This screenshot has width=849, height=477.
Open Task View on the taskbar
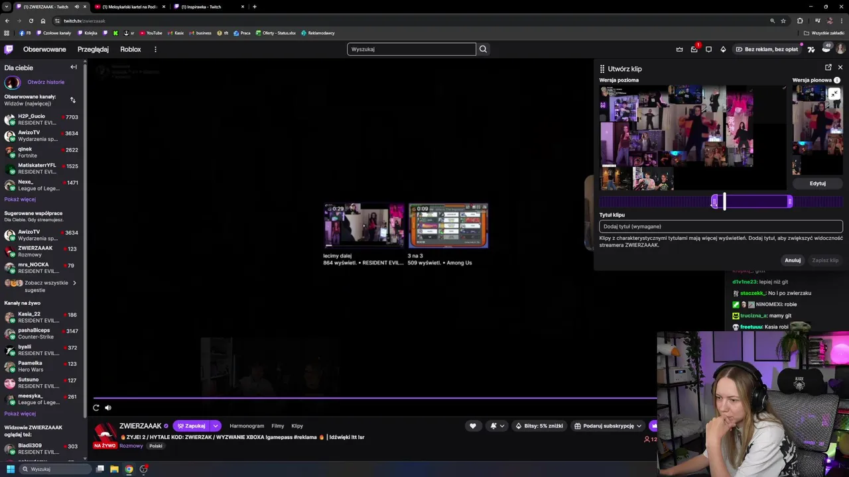click(x=100, y=469)
